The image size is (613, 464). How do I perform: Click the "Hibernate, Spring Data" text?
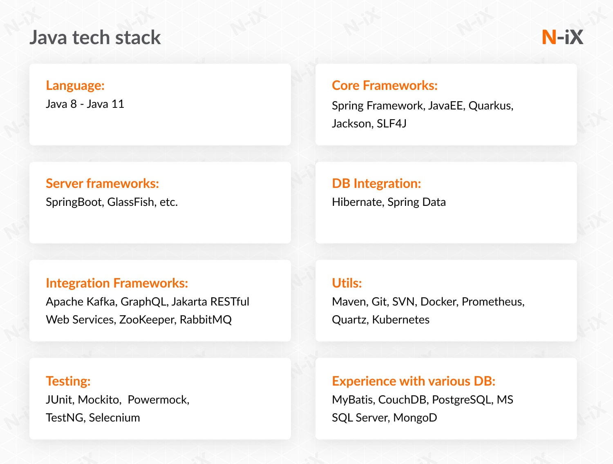click(389, 202)
